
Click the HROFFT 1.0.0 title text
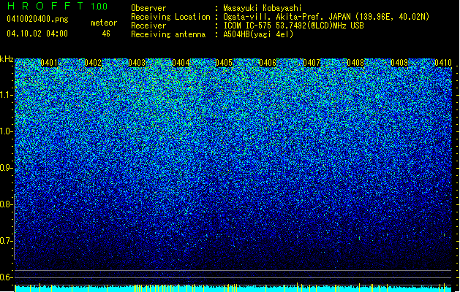coord(57,6)
